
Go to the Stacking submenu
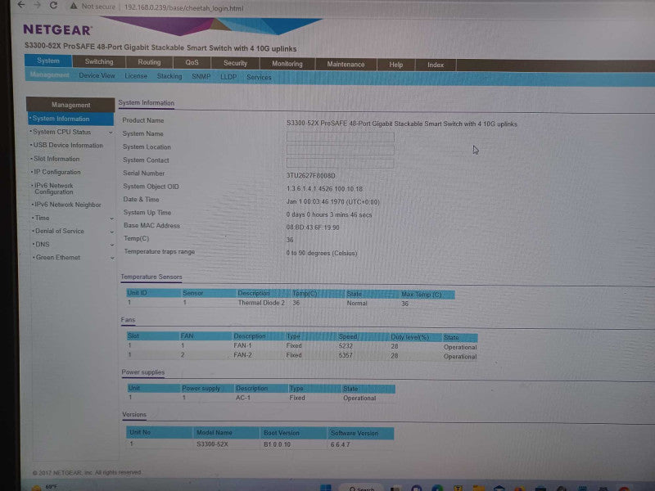pos(169,76)
